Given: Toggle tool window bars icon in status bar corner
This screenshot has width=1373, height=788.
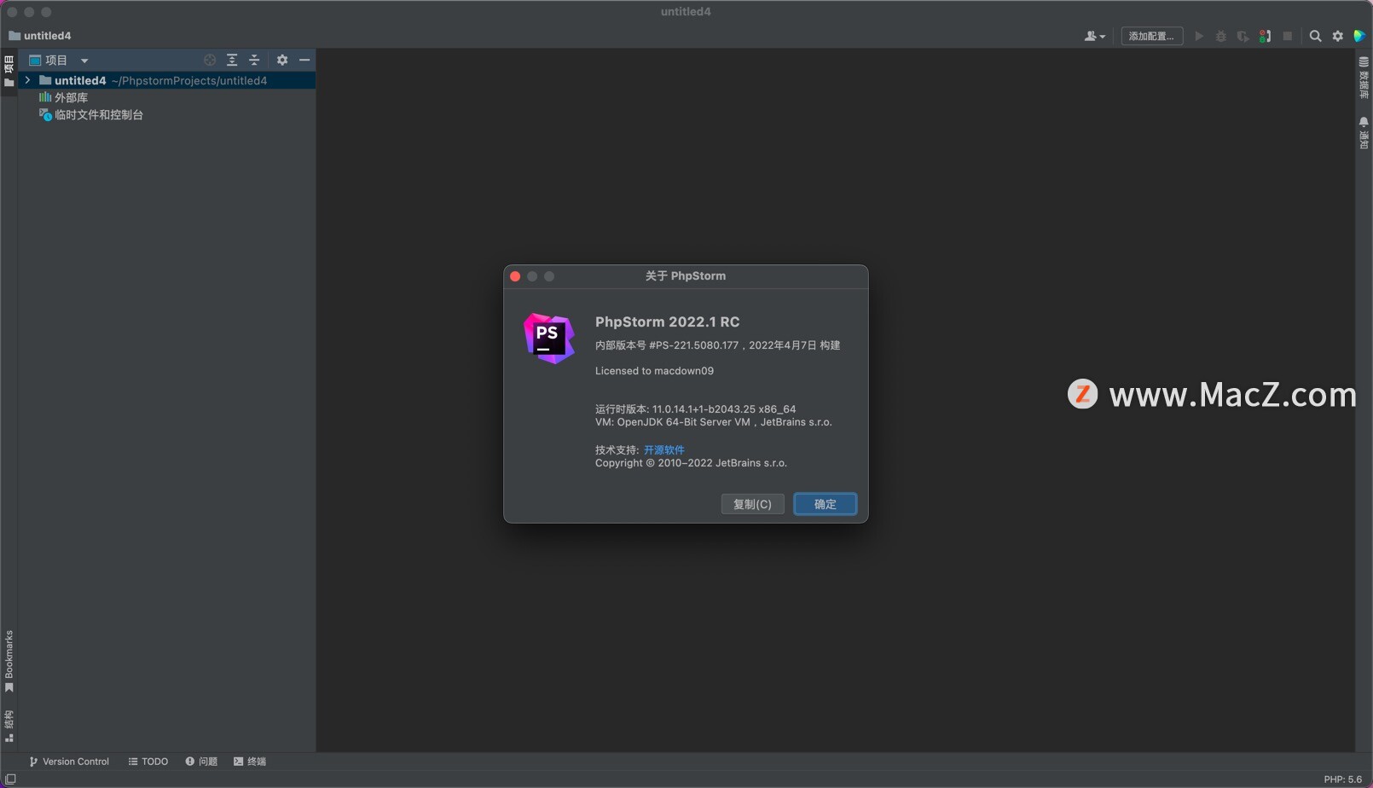Looking at the screenshot, I should coord(10,779).
